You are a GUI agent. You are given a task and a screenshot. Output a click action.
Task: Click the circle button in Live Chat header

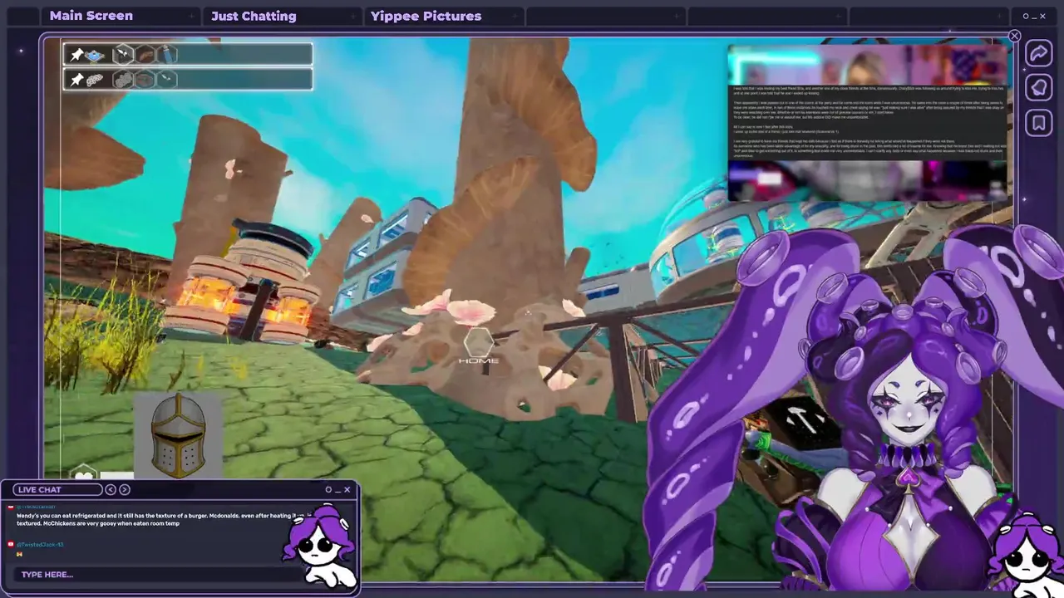(328, 489)
